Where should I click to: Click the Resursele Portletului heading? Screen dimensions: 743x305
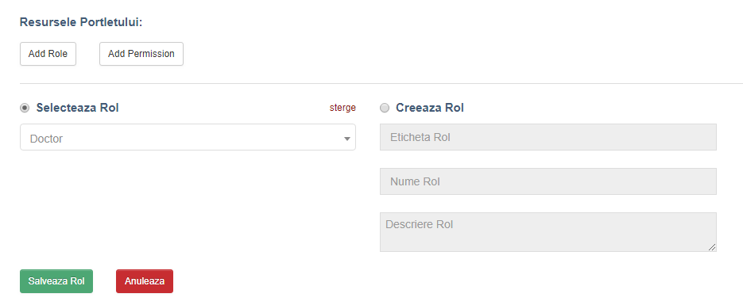(x=81, y=22)
